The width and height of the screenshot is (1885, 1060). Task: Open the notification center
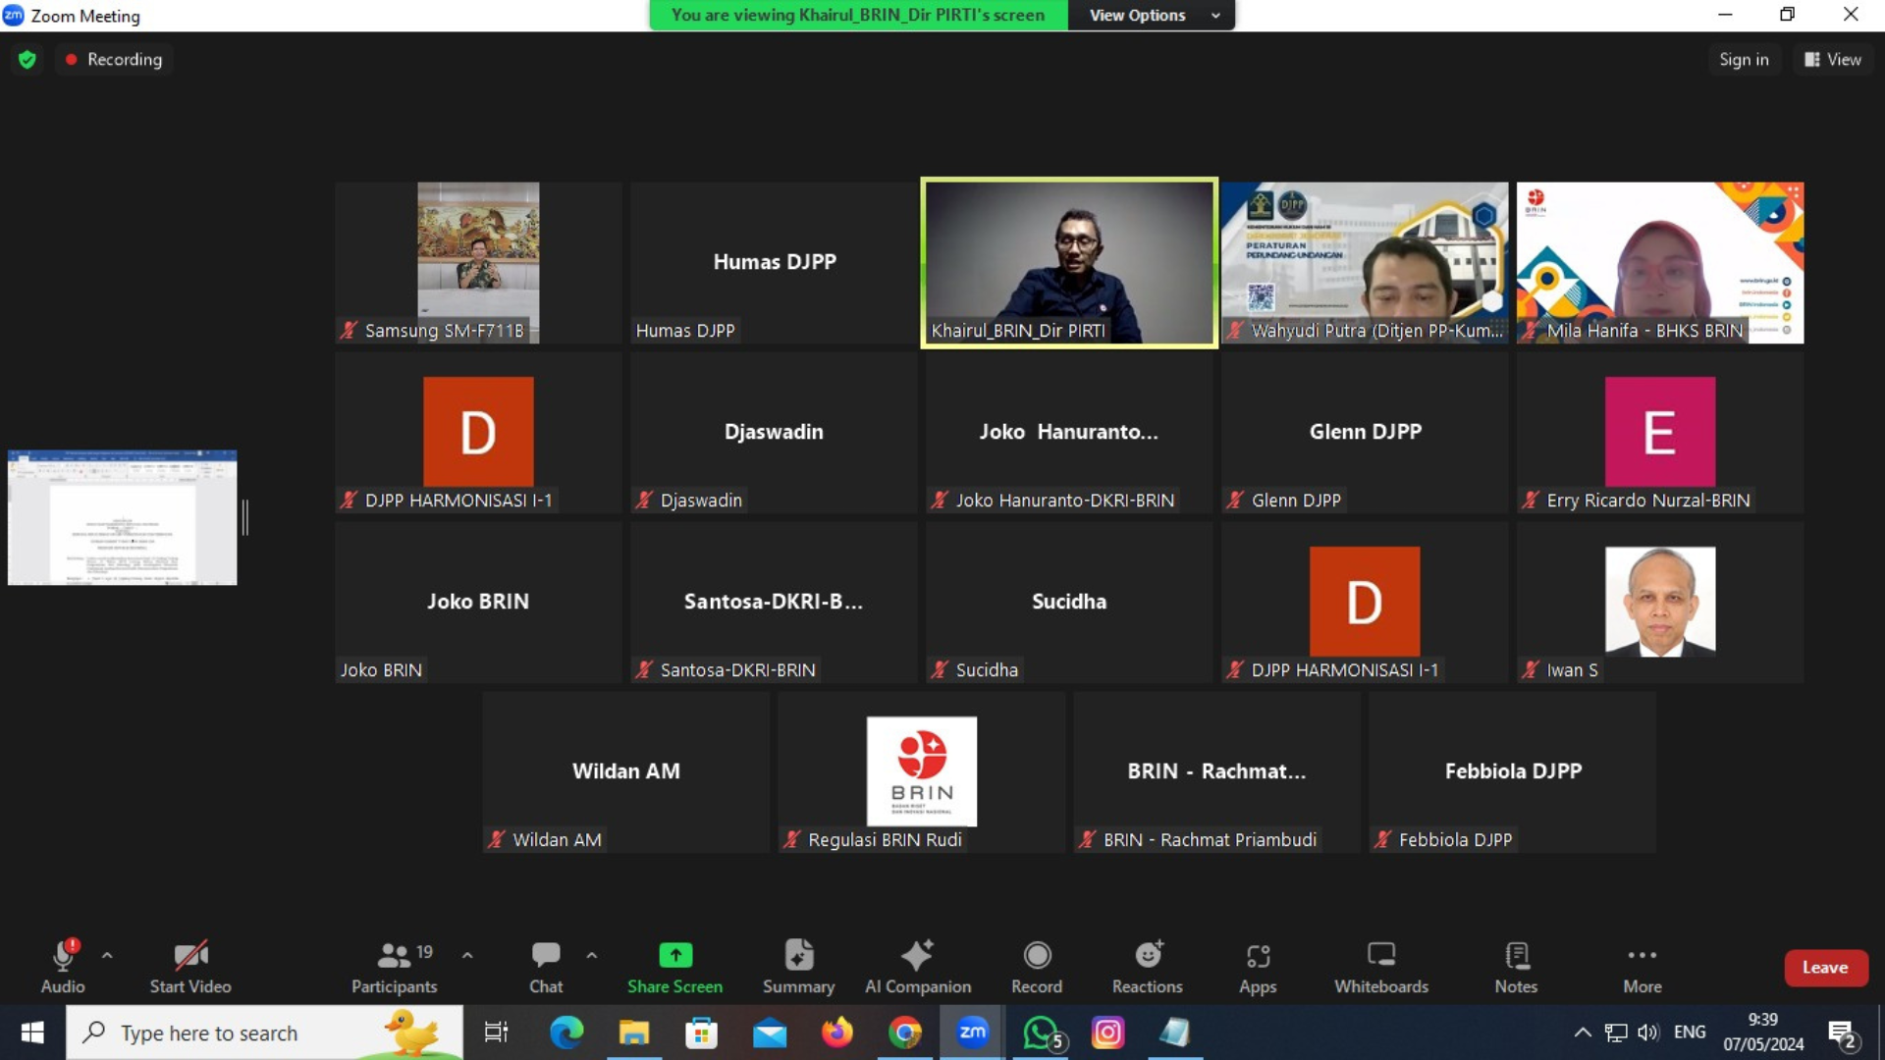1843,1033
